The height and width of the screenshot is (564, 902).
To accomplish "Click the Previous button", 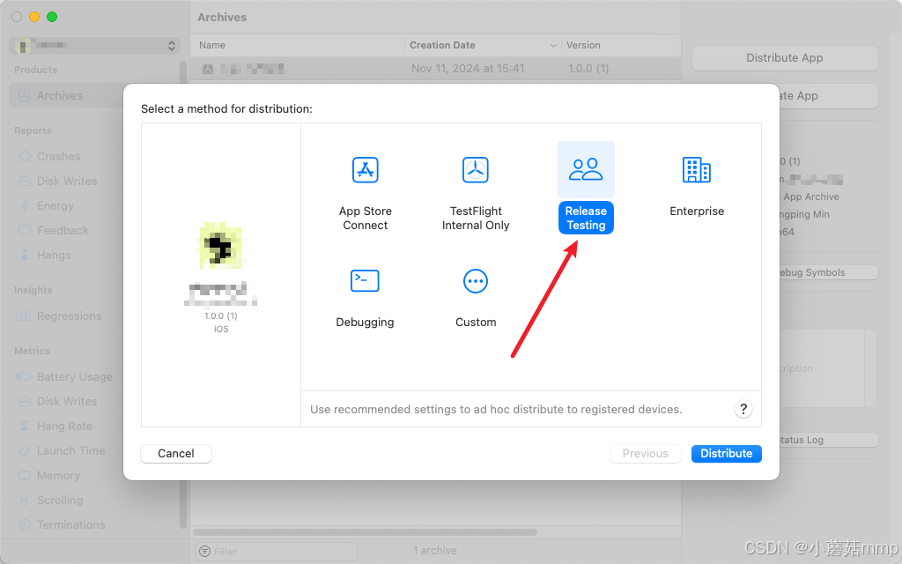I will [x=646, y=454].
